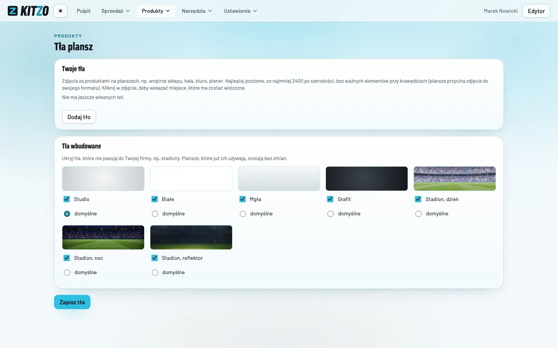Image resolution: width=558 pixels, height=348 pixels.
Task: Expand the Sprzedaż menu
Action: [115, 11]
